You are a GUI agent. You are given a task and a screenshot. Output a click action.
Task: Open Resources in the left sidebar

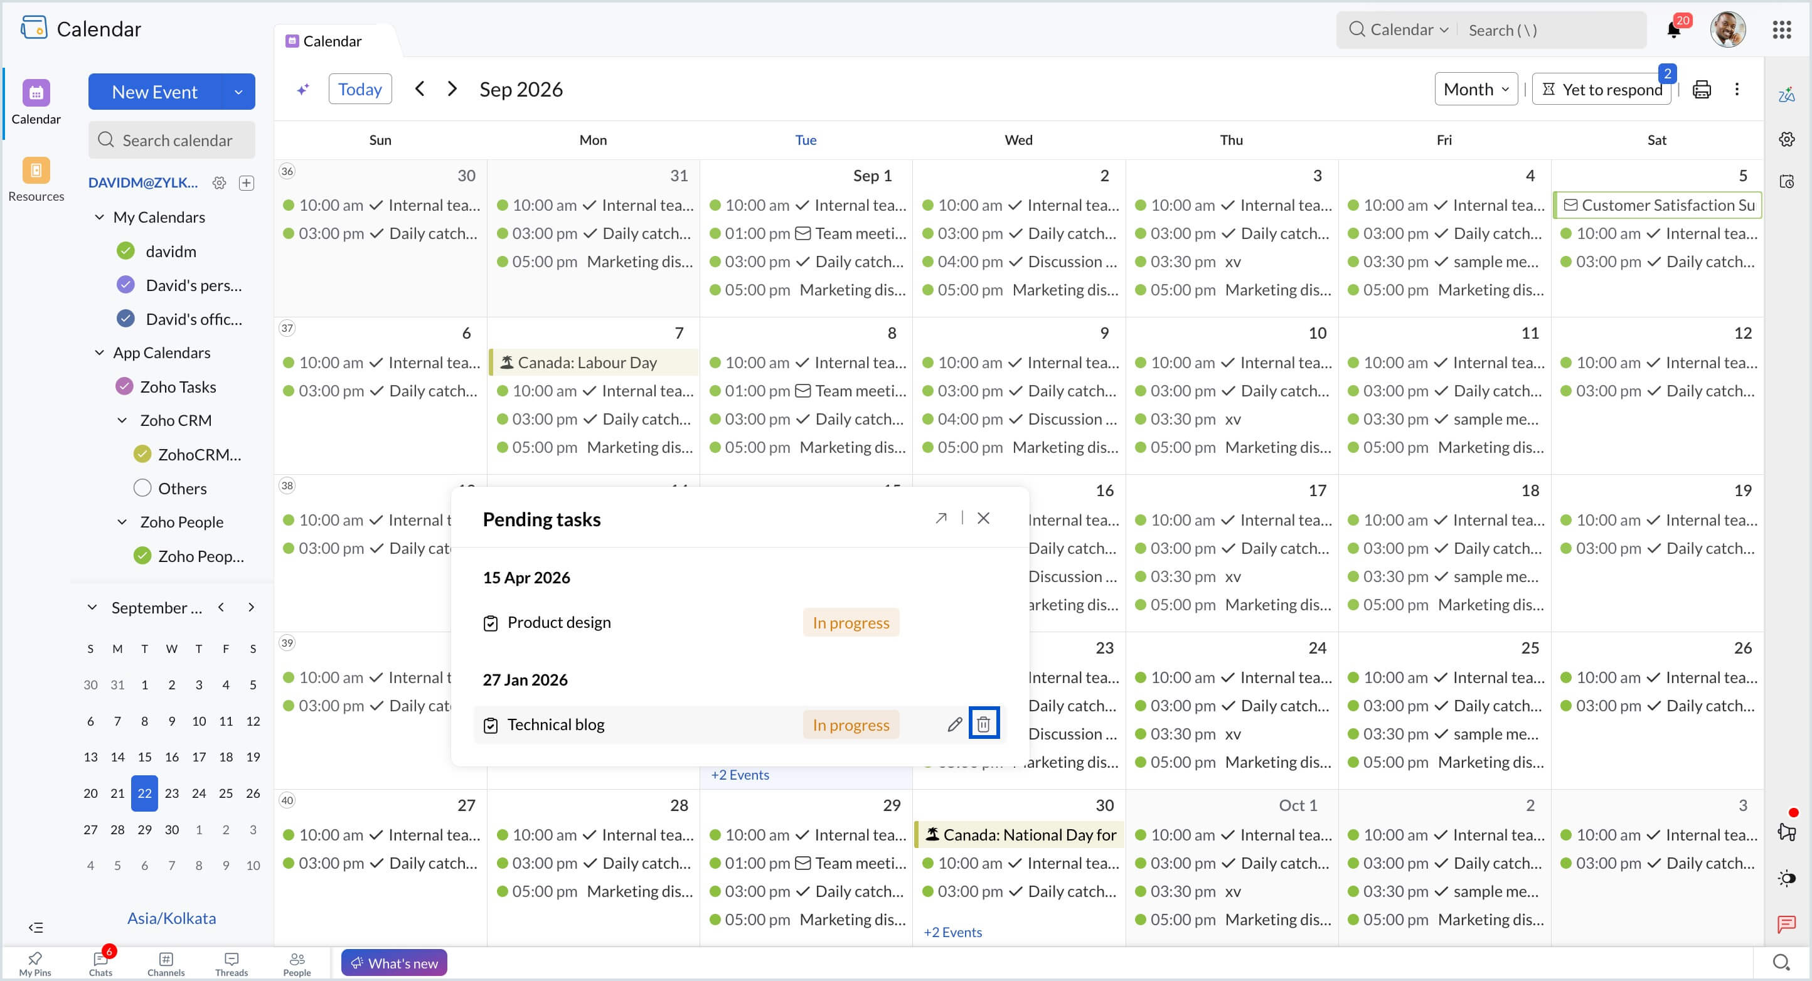(x=36, y=180)
